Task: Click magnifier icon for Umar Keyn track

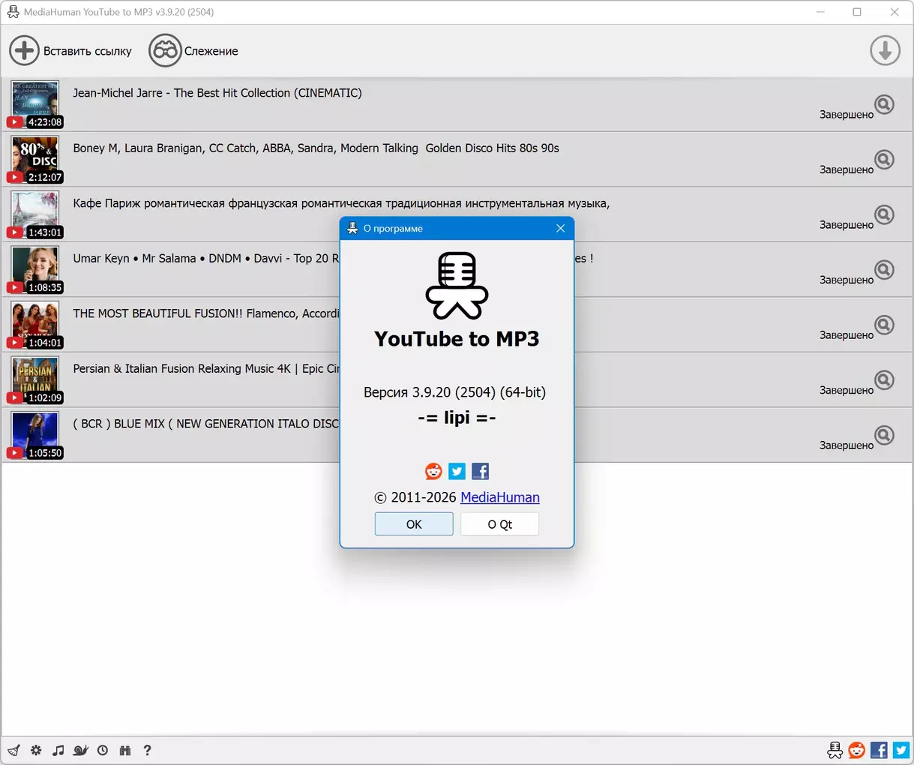Action: click(x=885, y=269)
